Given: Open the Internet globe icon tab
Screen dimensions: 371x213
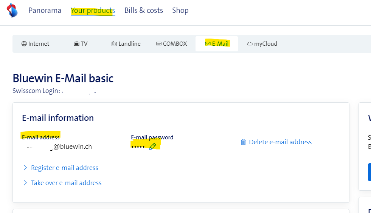Looking at the screenshot, I should [24, 44].
